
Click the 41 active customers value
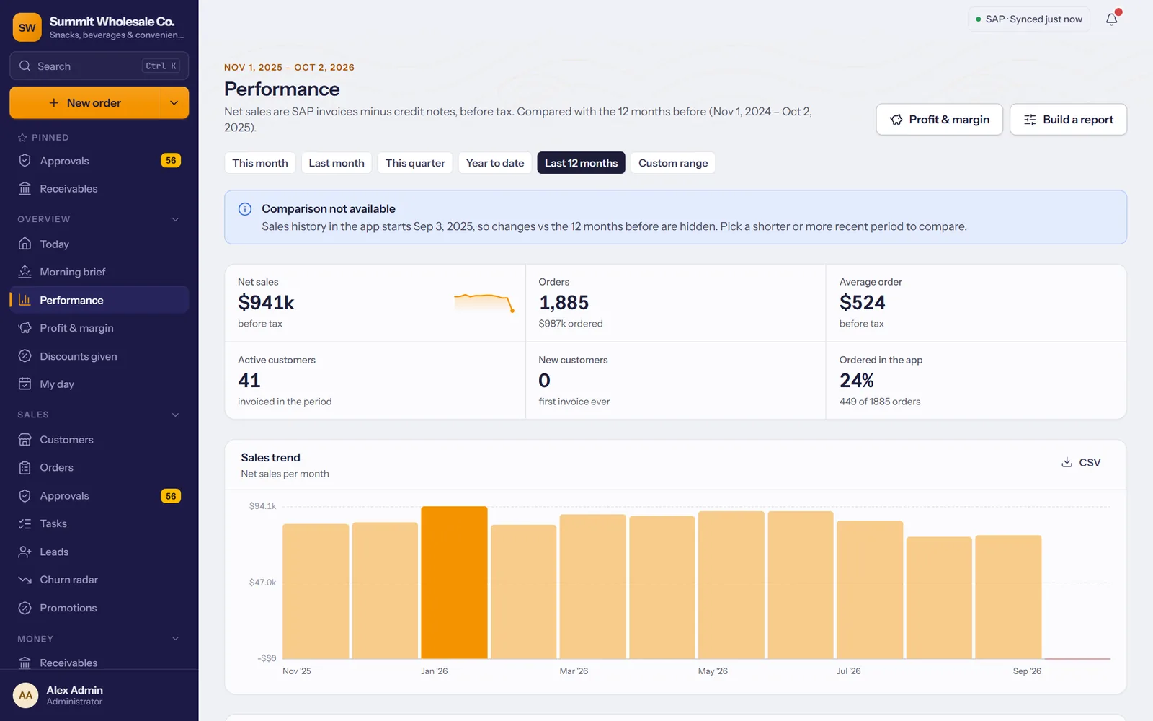pos(249,381)
